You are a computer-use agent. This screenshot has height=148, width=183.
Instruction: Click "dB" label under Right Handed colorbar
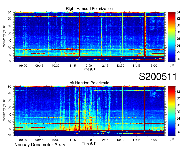pyautogui.click(x=172, y=65)
